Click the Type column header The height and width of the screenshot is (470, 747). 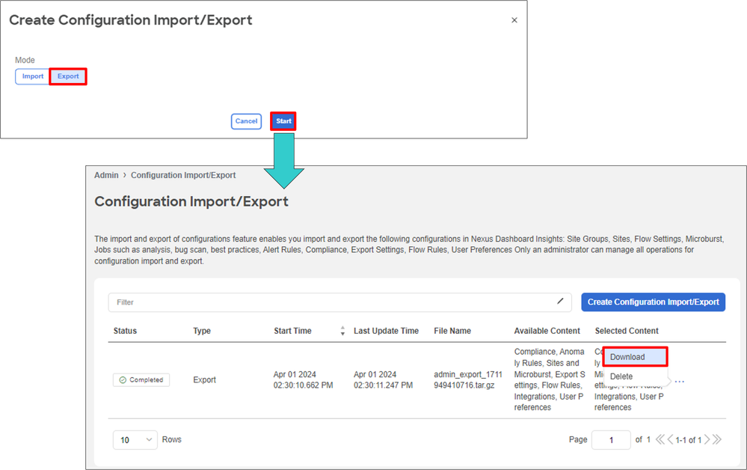[x=202, y=331]
